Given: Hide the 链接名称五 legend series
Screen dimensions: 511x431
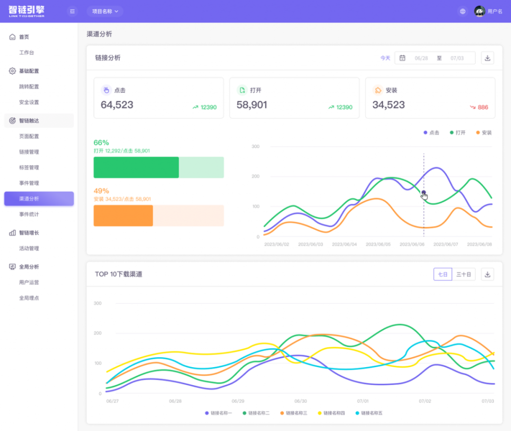Looking at the screenshot, I should (x=369, y=413).
